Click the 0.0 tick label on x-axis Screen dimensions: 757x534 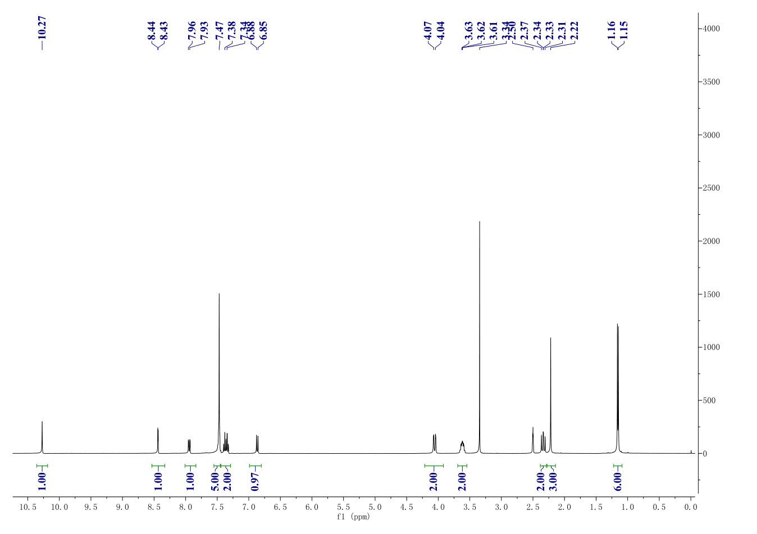691,507
